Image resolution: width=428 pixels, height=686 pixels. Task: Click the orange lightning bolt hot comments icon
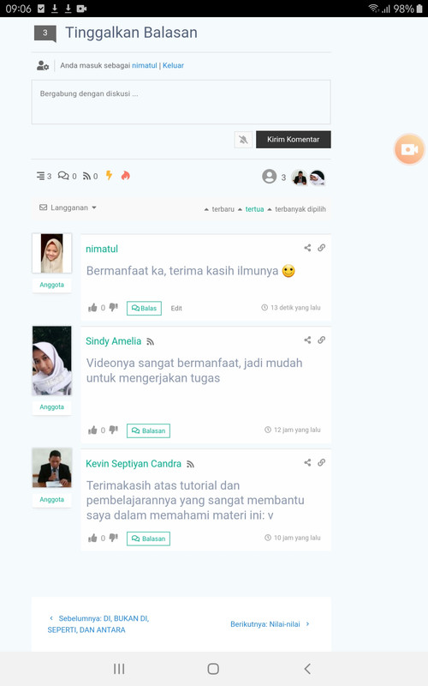(x=110, y=176)
